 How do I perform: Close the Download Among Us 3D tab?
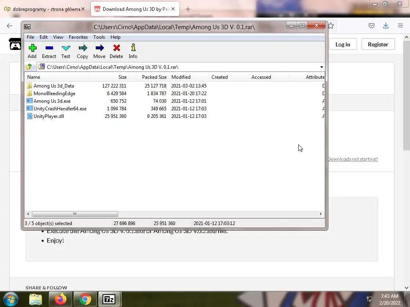[x=173, y=9]
